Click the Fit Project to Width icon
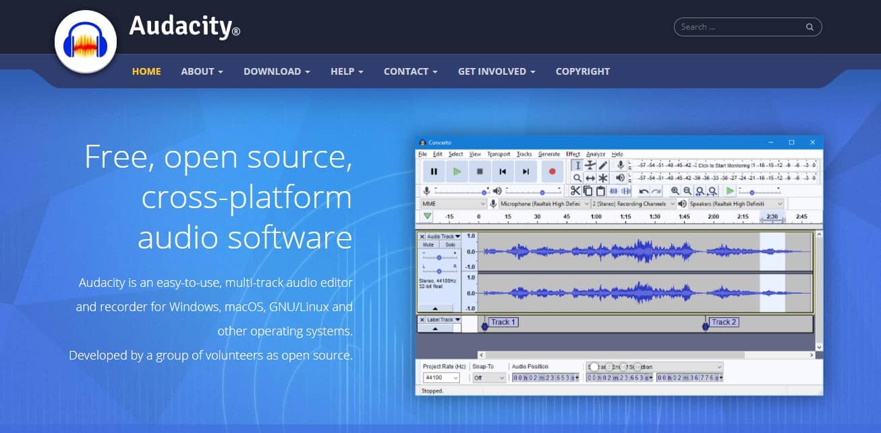The width and height of the screenshot is (881, 433). (712, 191)
